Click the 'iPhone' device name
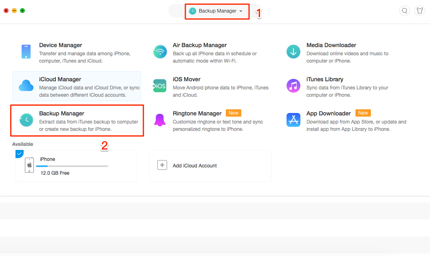 point(47,159)
